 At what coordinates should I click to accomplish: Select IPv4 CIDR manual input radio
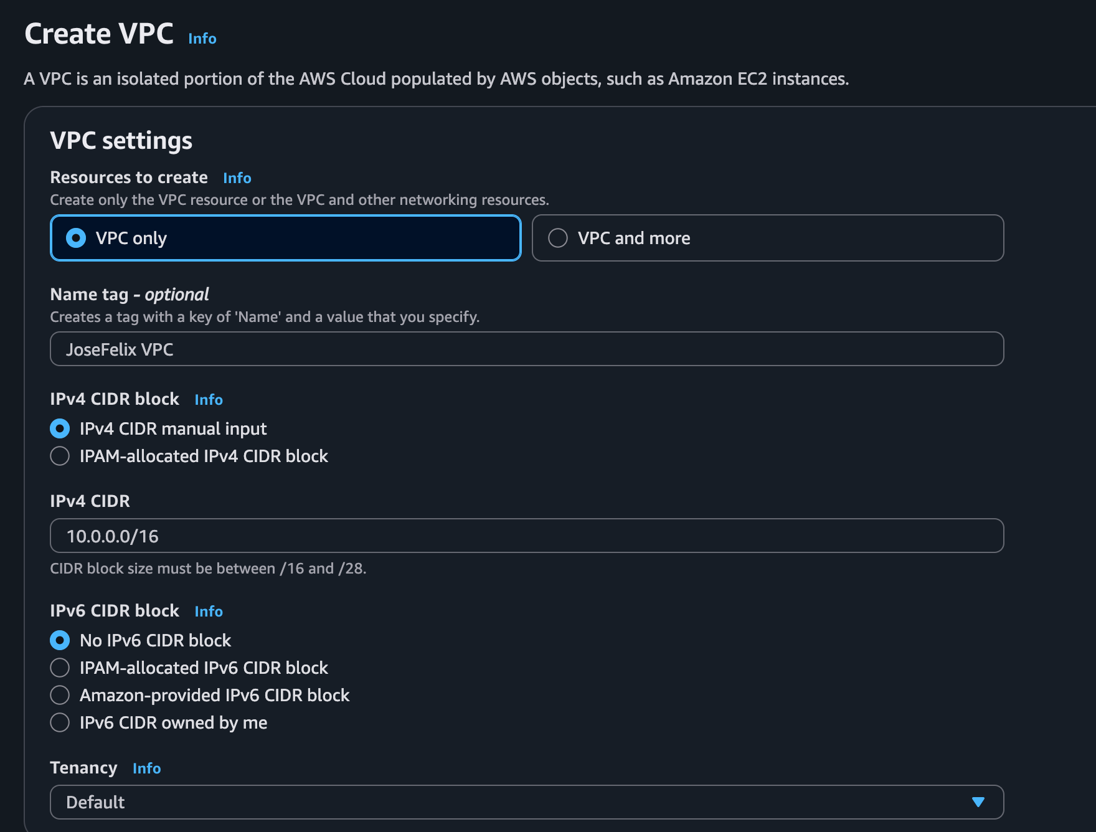pos(60,428)
